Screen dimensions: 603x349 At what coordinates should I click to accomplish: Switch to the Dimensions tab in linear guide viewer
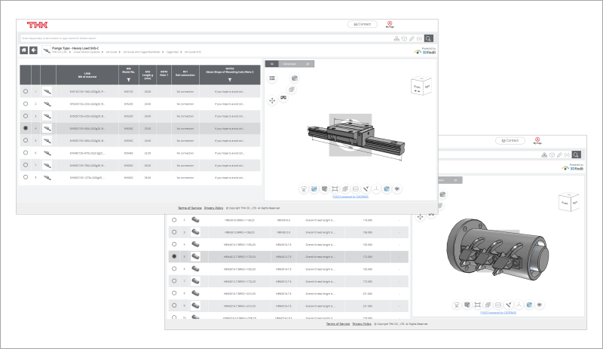pyautogui.click(x=289, y=63)
